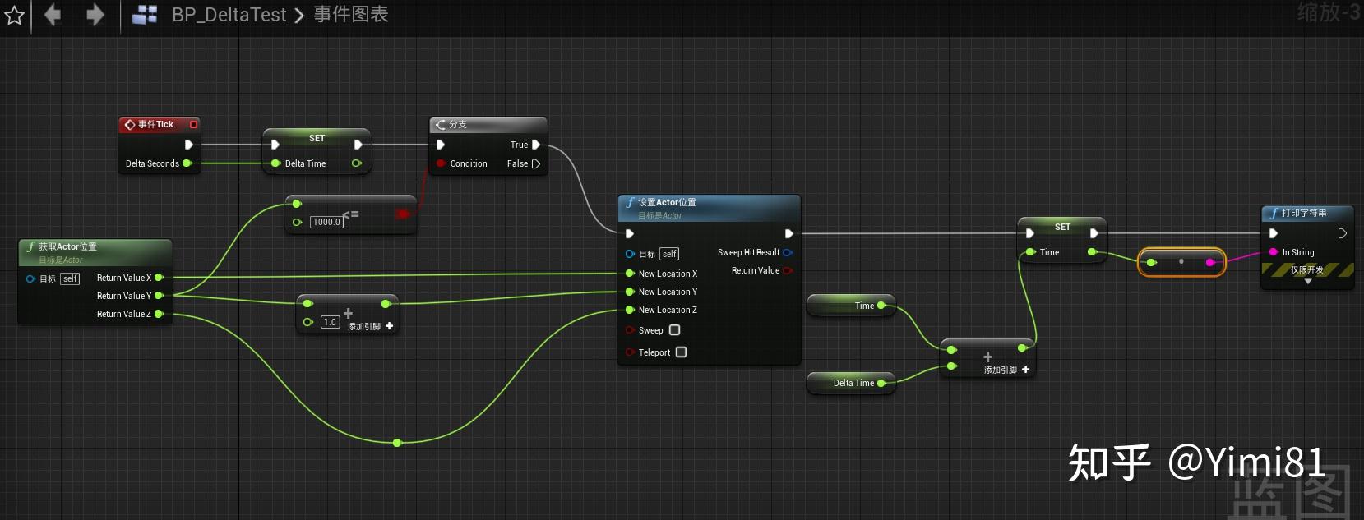The width and height of the screenshot is (1364, 520).
Task: Click In String magenta input pin
Action: pyautogui.click(x=1274, y=252)
